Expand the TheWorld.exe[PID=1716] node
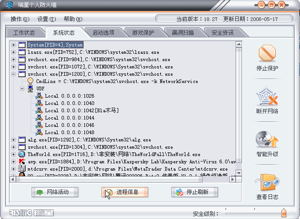Screen dimensions: 300x219 13,154
